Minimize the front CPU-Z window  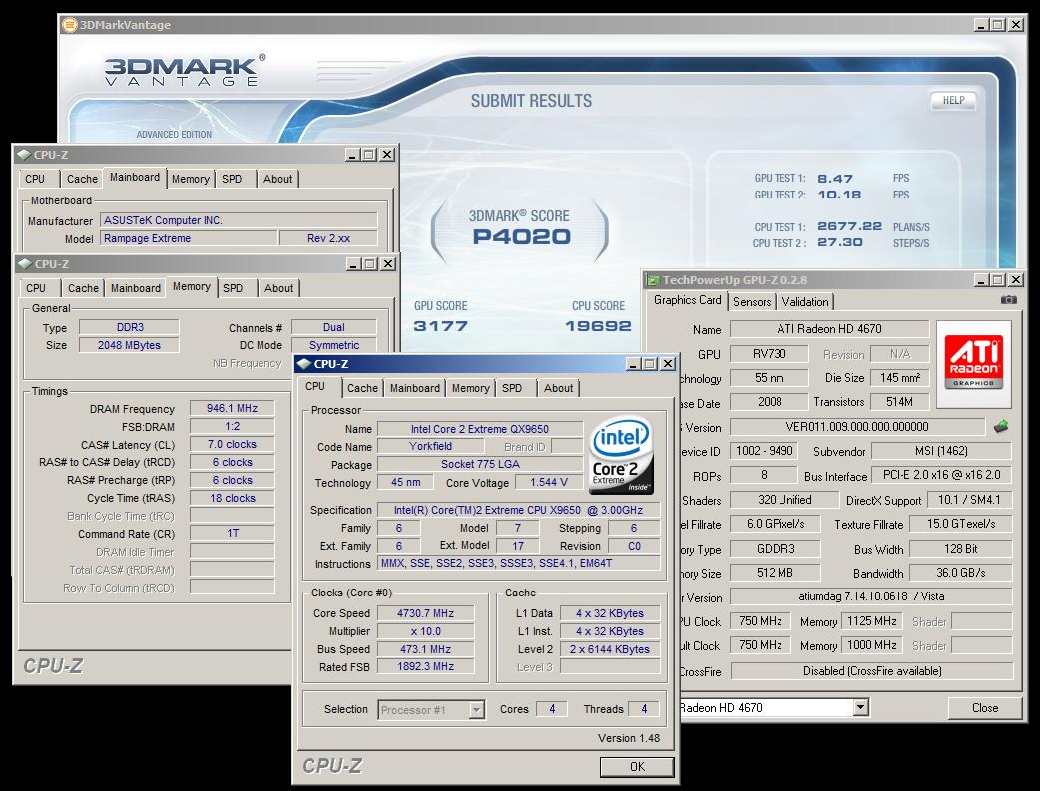[634, 364]
